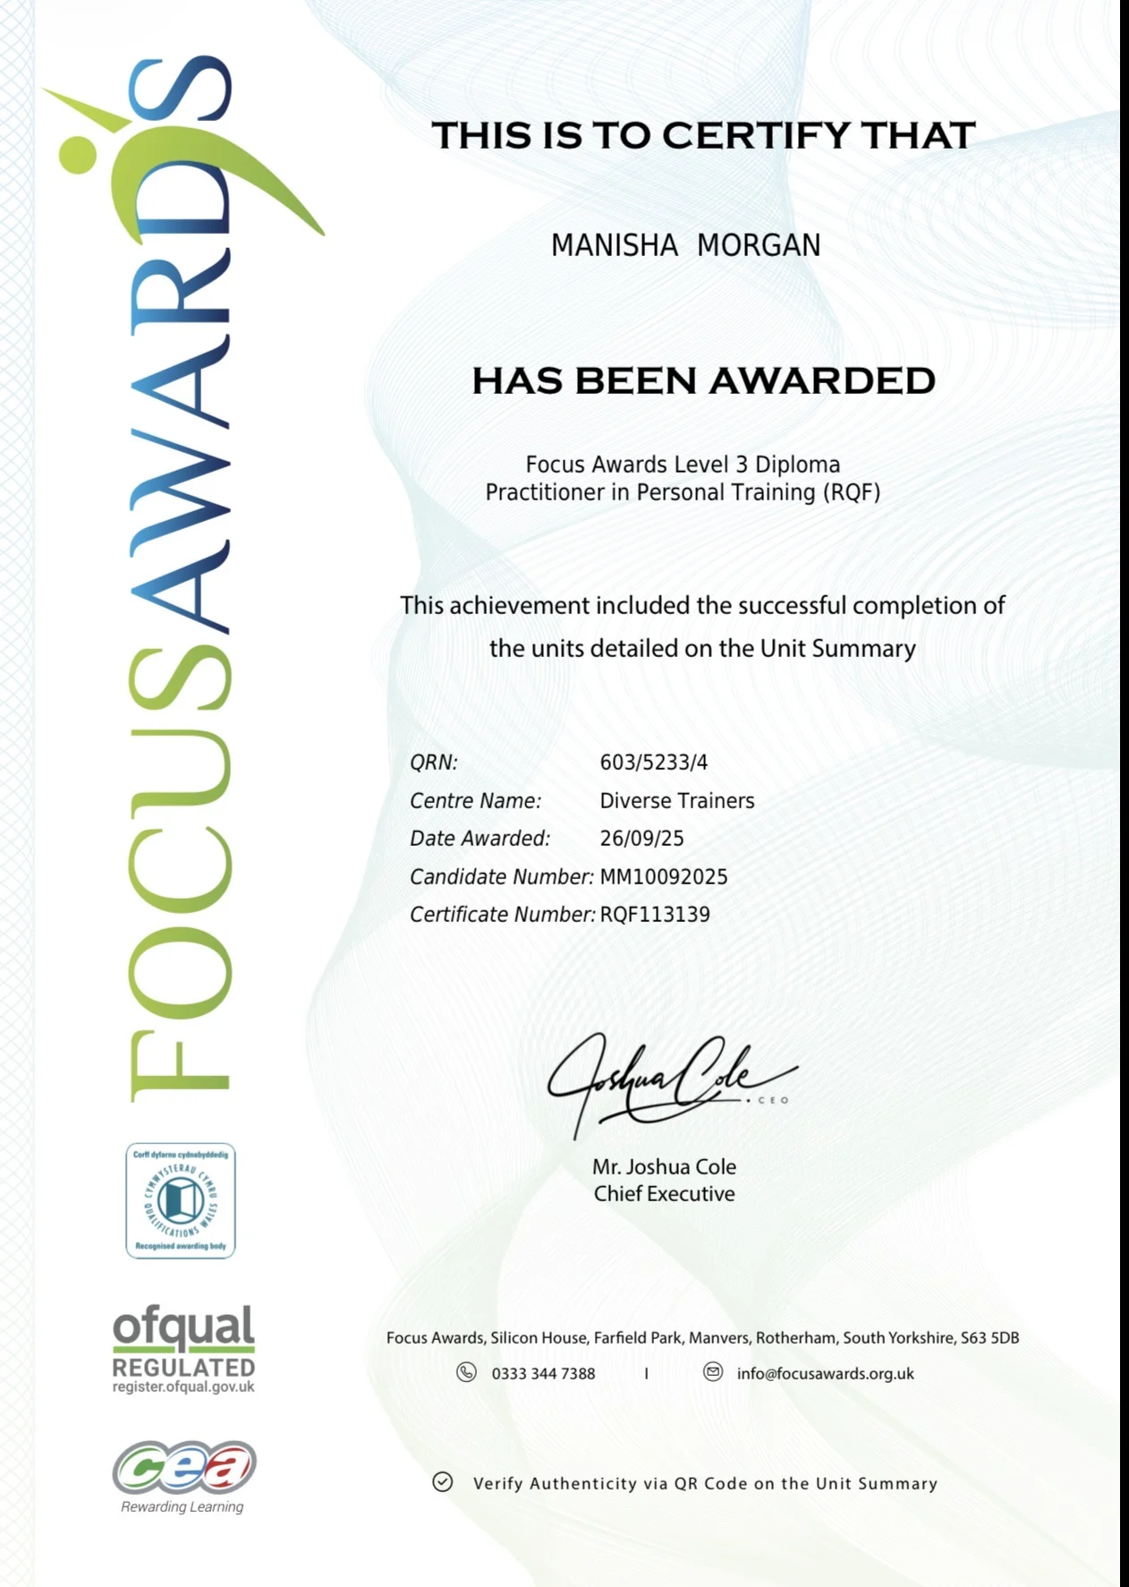The height and width of the screenshot is (1587, 1129).
Task: Select the recipient name Manisha Morgan
Action: [x=685, y=245]
